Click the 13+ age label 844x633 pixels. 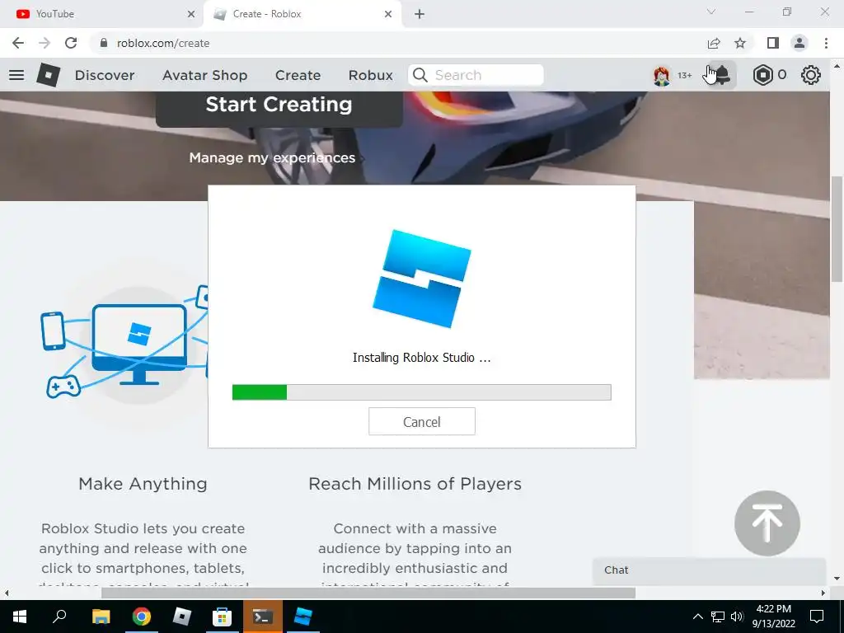[x=685, y=75]
